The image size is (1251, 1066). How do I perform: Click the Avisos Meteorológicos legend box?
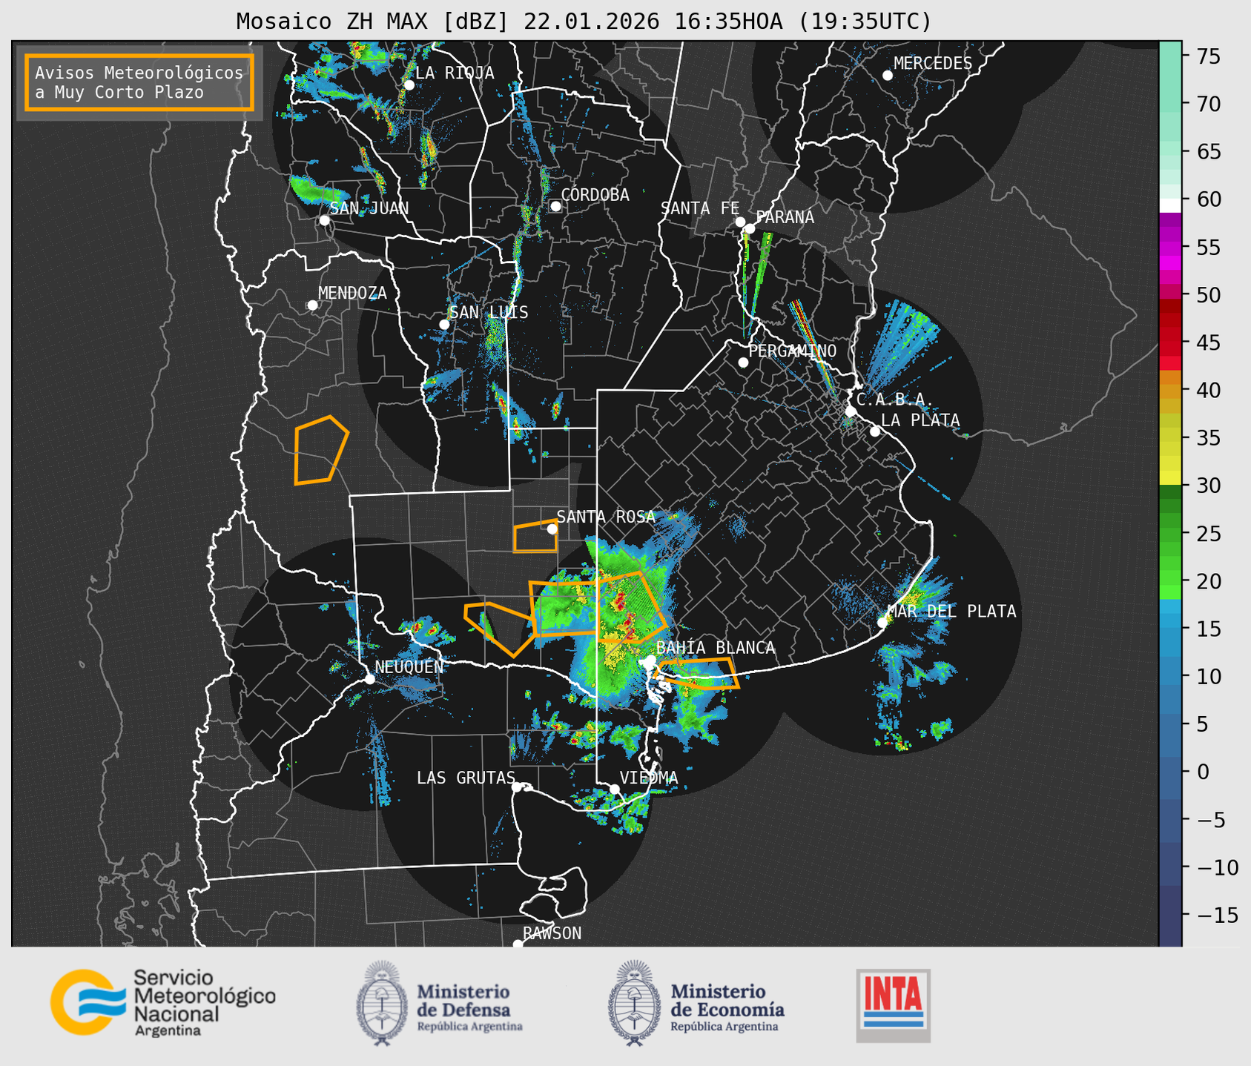139,82
